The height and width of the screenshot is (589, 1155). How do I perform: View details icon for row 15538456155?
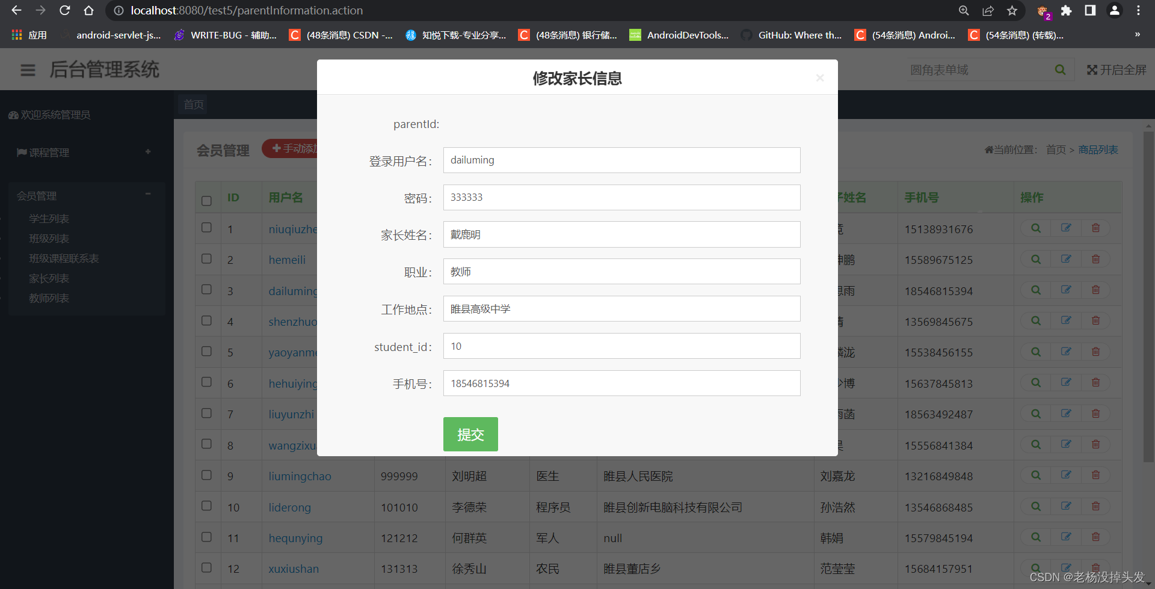[x=1036, y=352]
